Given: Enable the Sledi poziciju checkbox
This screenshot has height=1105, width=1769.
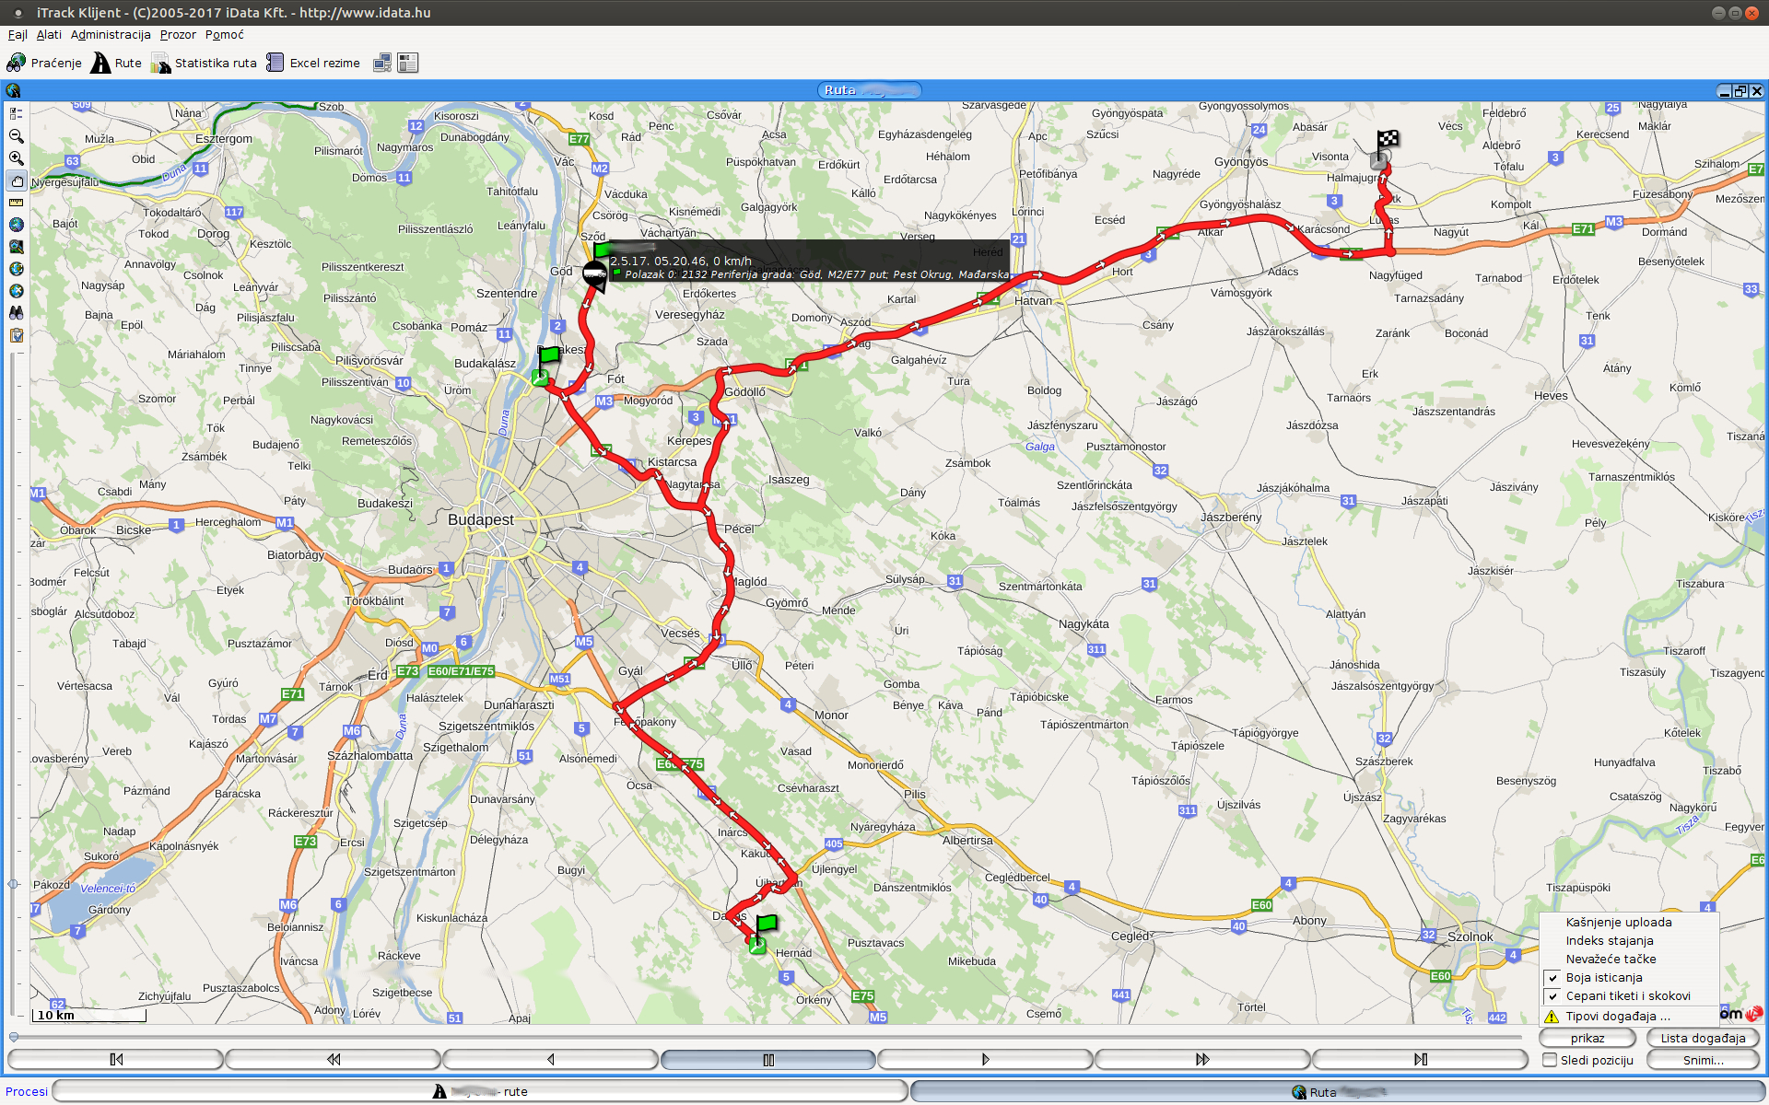Looking at the screenshot, I should [1550, 1060].
